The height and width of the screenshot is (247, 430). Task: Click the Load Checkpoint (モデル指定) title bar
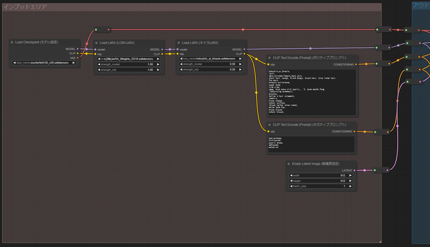(x=45, y=42)
